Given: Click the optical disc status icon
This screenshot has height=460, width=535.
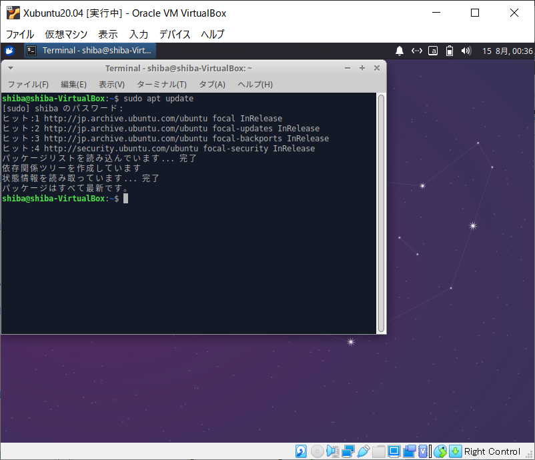Looking at the screenshot, I should (x=318, y=451).
